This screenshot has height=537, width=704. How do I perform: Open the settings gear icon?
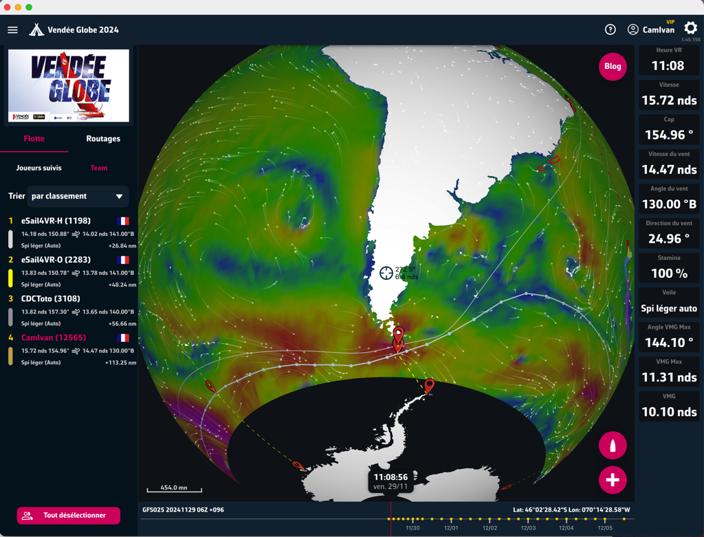coord(690,28)
